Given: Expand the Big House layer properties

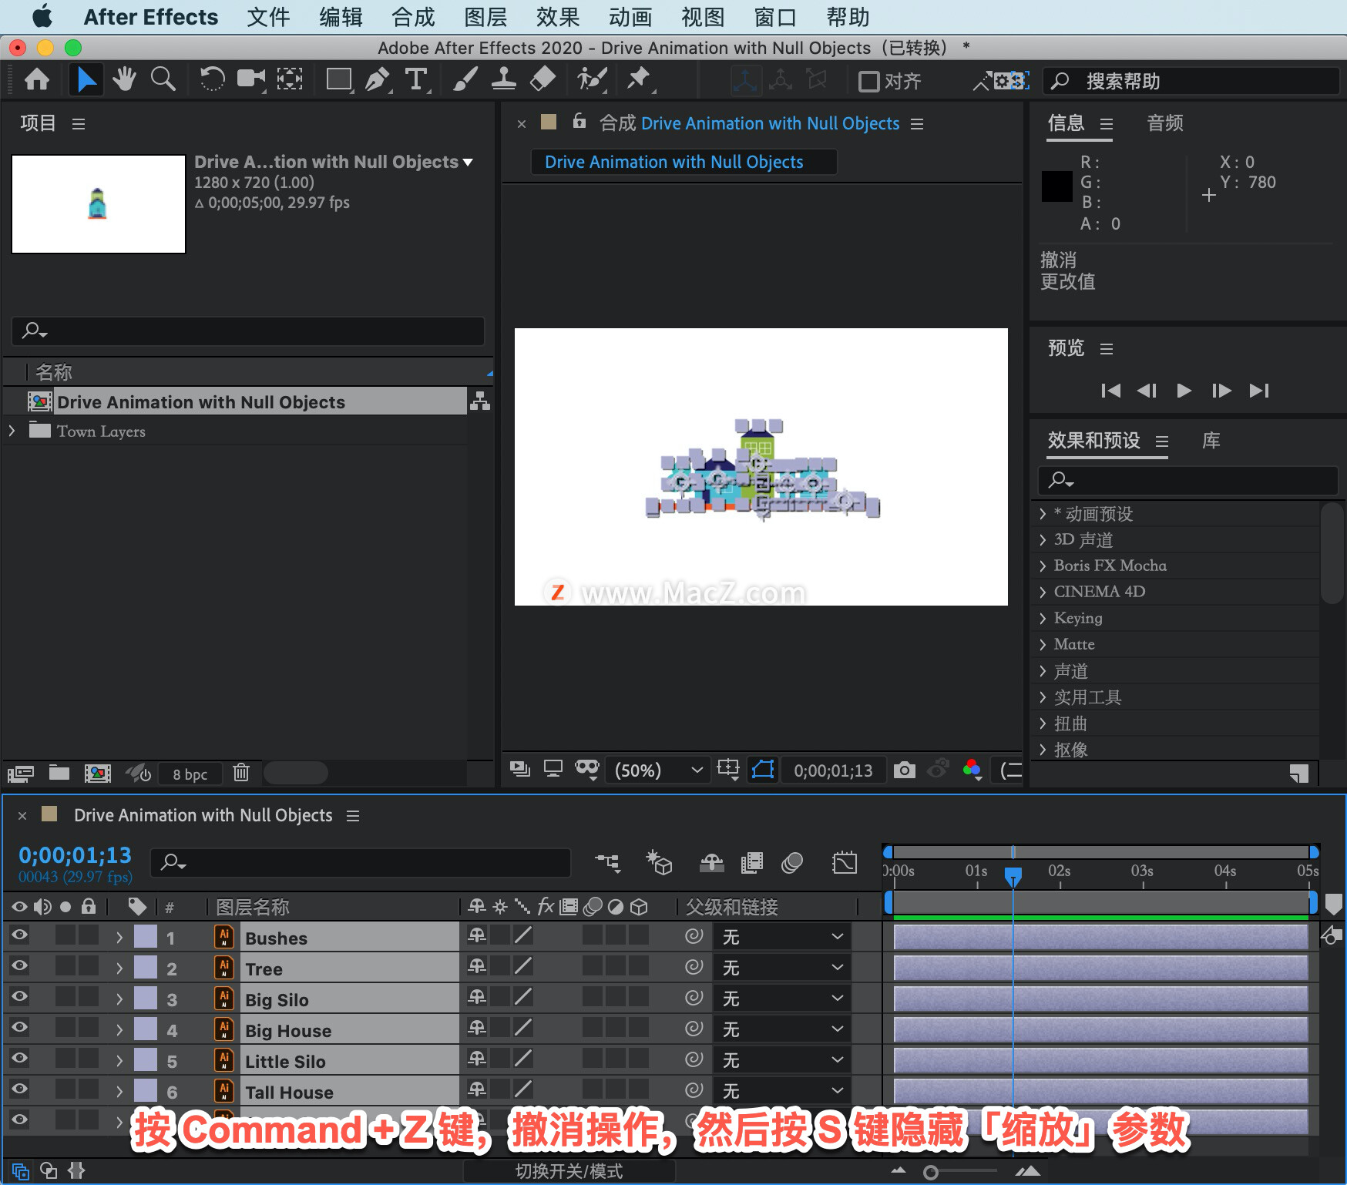Looking at the screenshot, I should point(119,1030).
